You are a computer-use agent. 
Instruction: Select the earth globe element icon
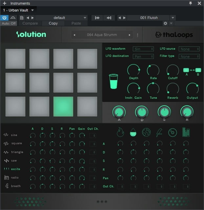146,132
